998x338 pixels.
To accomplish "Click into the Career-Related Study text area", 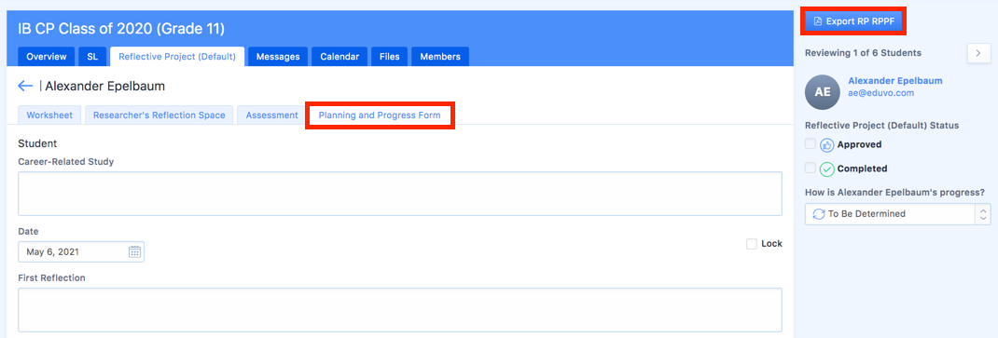I will 400,194.
